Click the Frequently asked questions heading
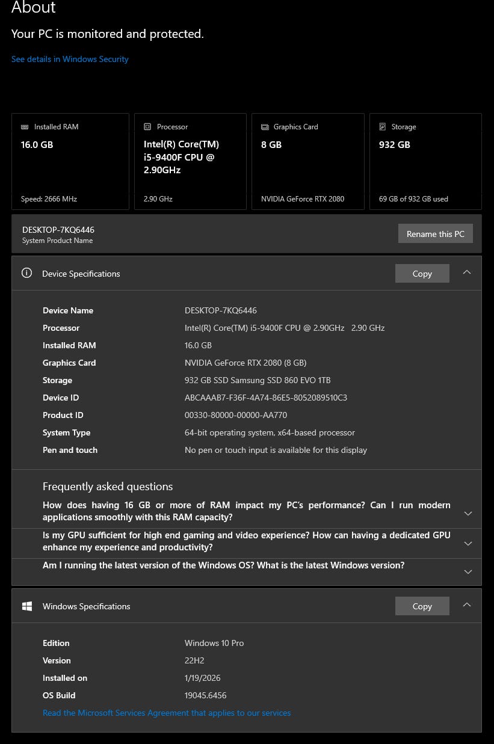494x744 pixels. coord(108,487)
